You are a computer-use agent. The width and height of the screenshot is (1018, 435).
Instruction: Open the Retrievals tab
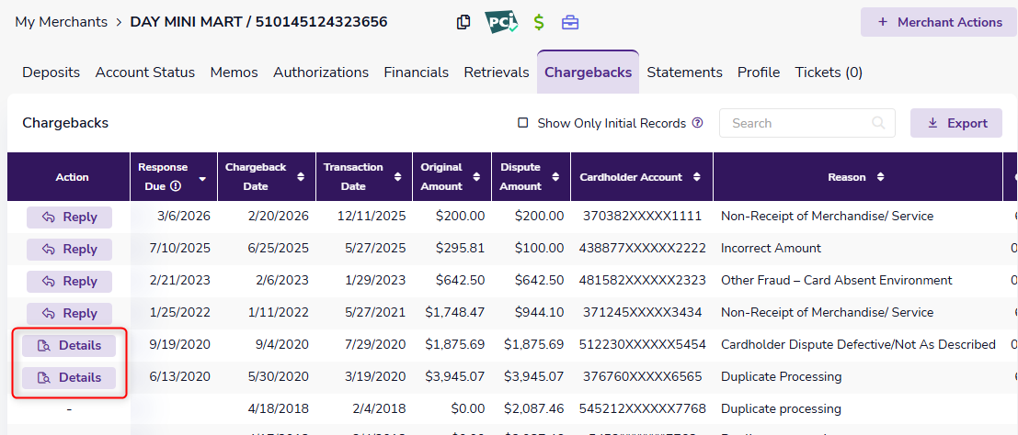[497, 72]
